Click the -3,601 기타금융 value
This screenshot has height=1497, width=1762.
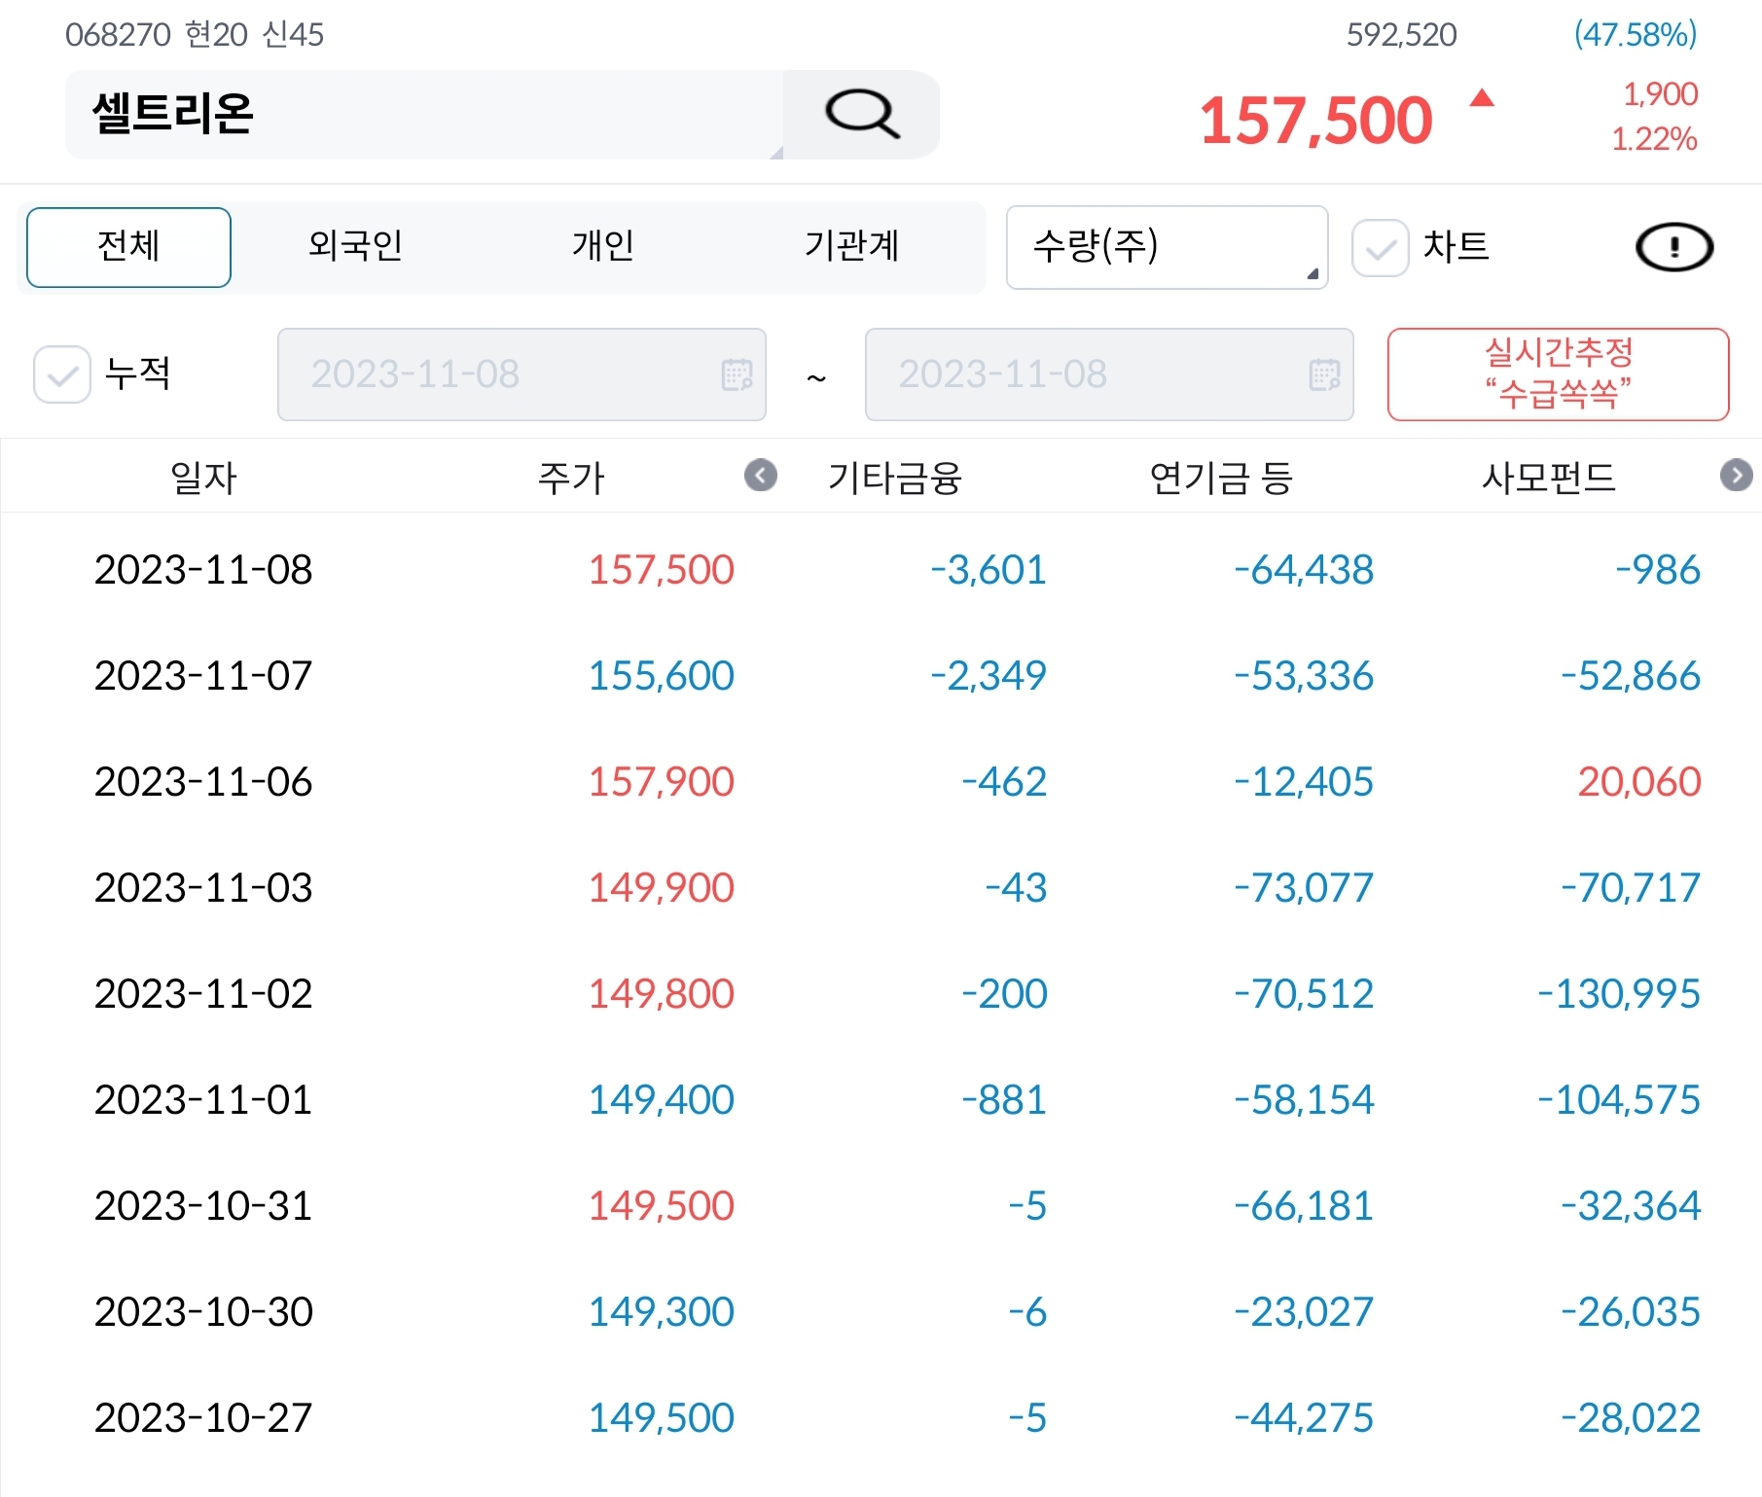(x=989, y=570)
